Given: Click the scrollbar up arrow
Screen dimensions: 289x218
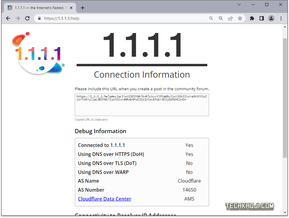Looking at the screenshot, I should (285, 27).
